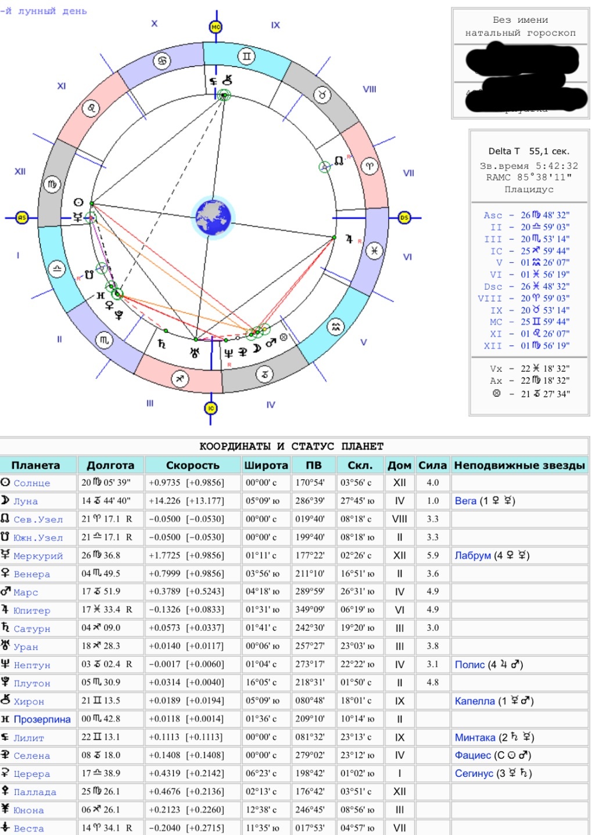Viewport: 592px width, 835px height.
Task: Click the DS descendant marker
Action: (x=404, y=217)
